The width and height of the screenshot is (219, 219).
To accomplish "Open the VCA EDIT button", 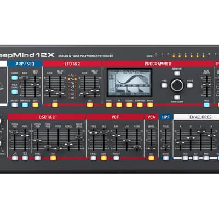I will (x=151, y=158).
